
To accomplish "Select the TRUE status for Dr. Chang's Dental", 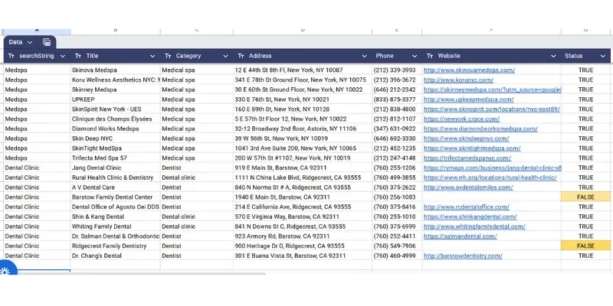I will pyautogui.click(x=585, y=256).
